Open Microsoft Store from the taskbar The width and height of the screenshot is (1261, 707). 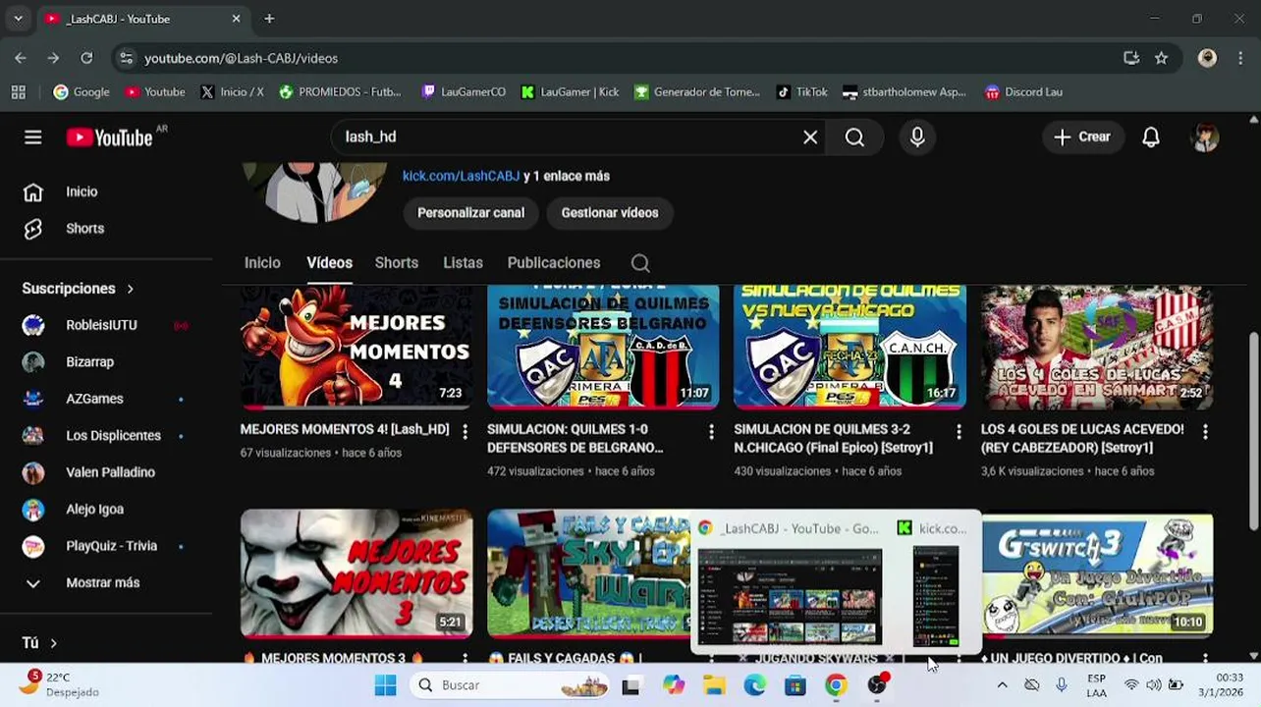(x=795, y=685)
